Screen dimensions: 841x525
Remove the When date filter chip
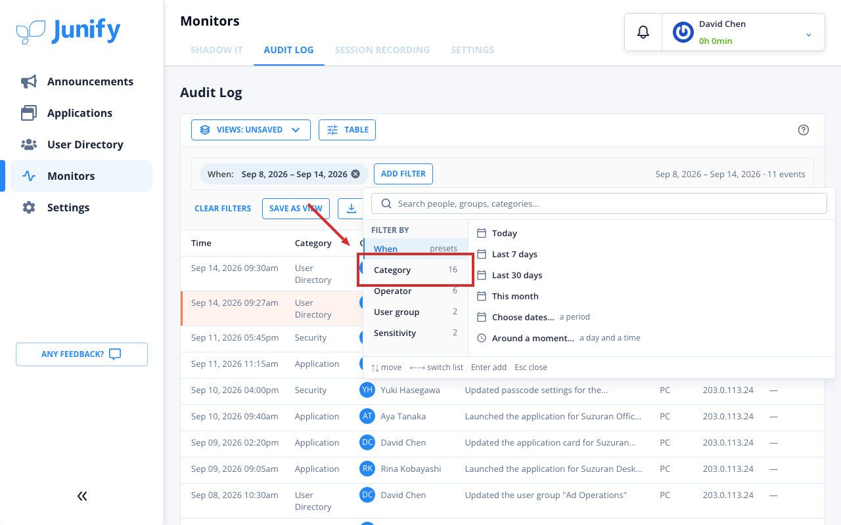click(355, 174)
